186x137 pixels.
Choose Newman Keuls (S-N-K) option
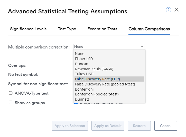coord(94,69)
